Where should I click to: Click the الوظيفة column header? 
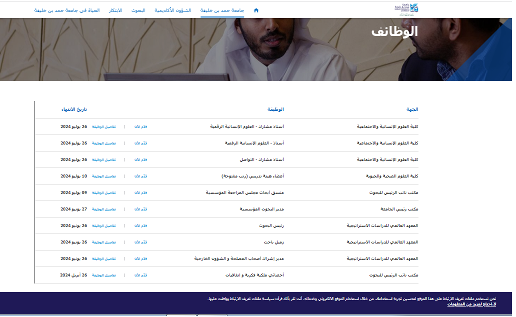click(275, 109)
